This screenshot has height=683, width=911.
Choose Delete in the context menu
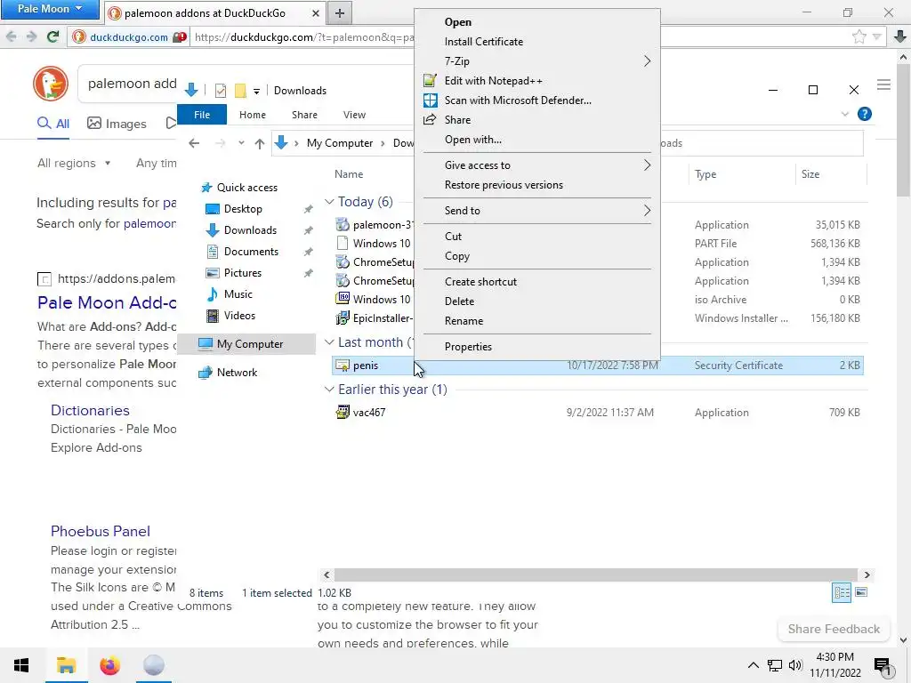pyautogui.click(x=459, y=301)
